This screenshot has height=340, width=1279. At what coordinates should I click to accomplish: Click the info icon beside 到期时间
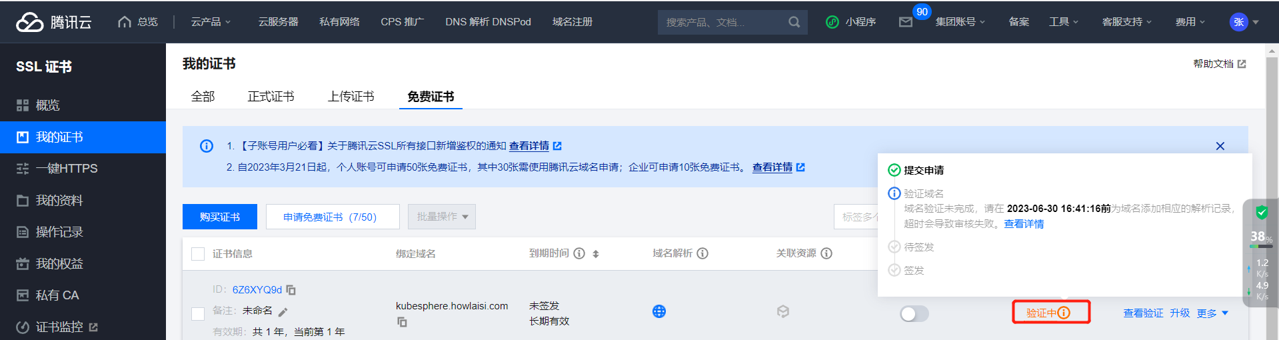[x=579, y=253]
